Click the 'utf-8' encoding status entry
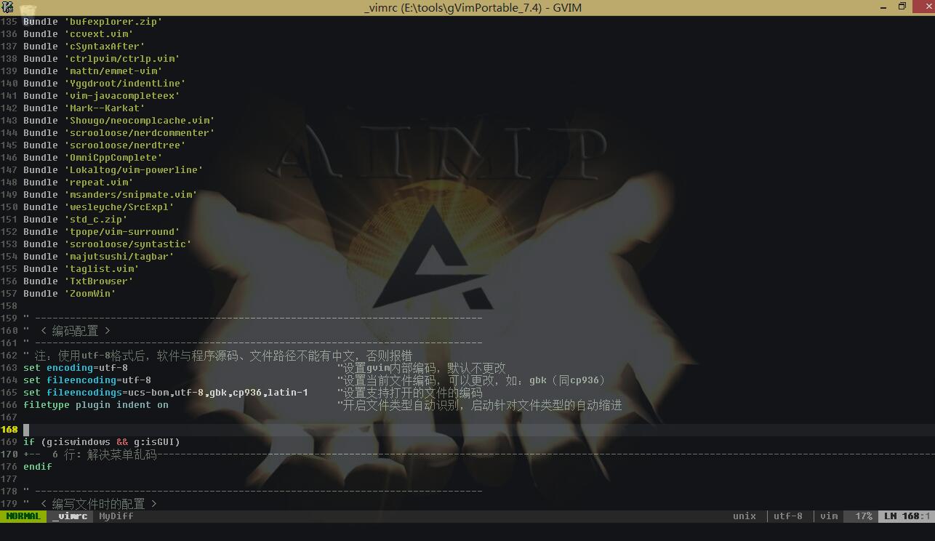935x541 pixels. tap(788, 516)
